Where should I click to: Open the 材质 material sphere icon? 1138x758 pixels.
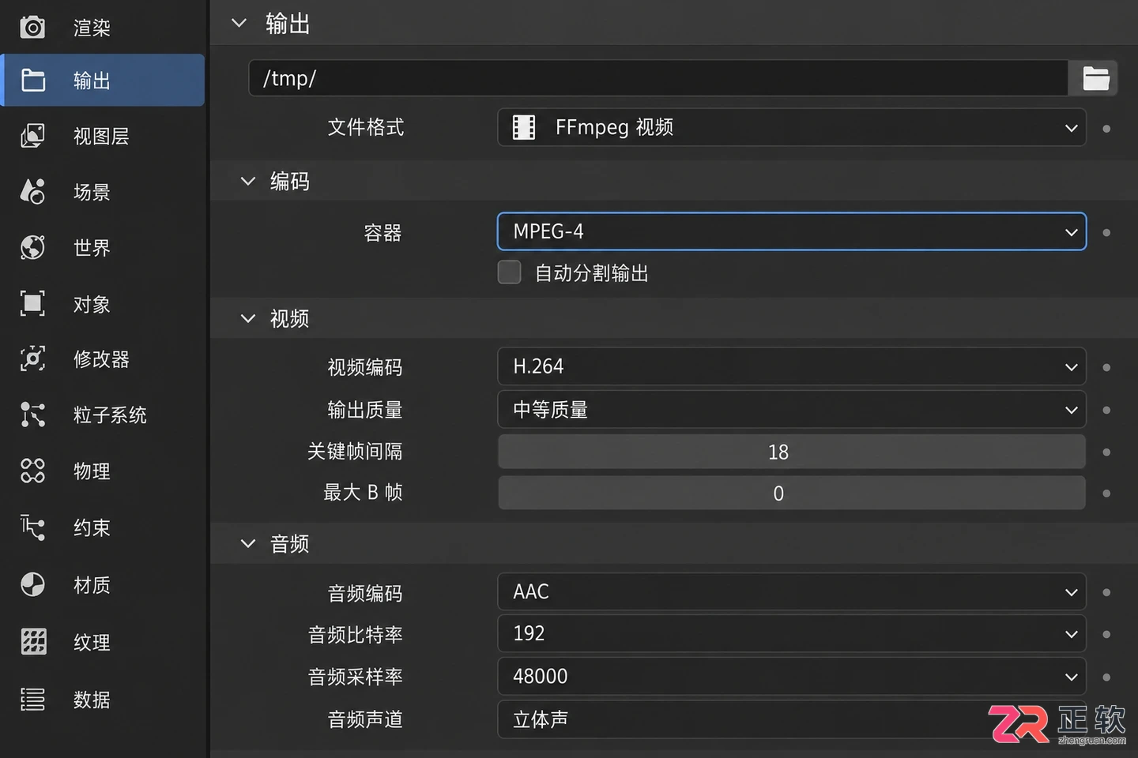(32, 584)
